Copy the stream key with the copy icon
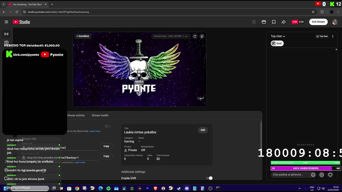The image size is (342, 192). (x=202, y=36)
